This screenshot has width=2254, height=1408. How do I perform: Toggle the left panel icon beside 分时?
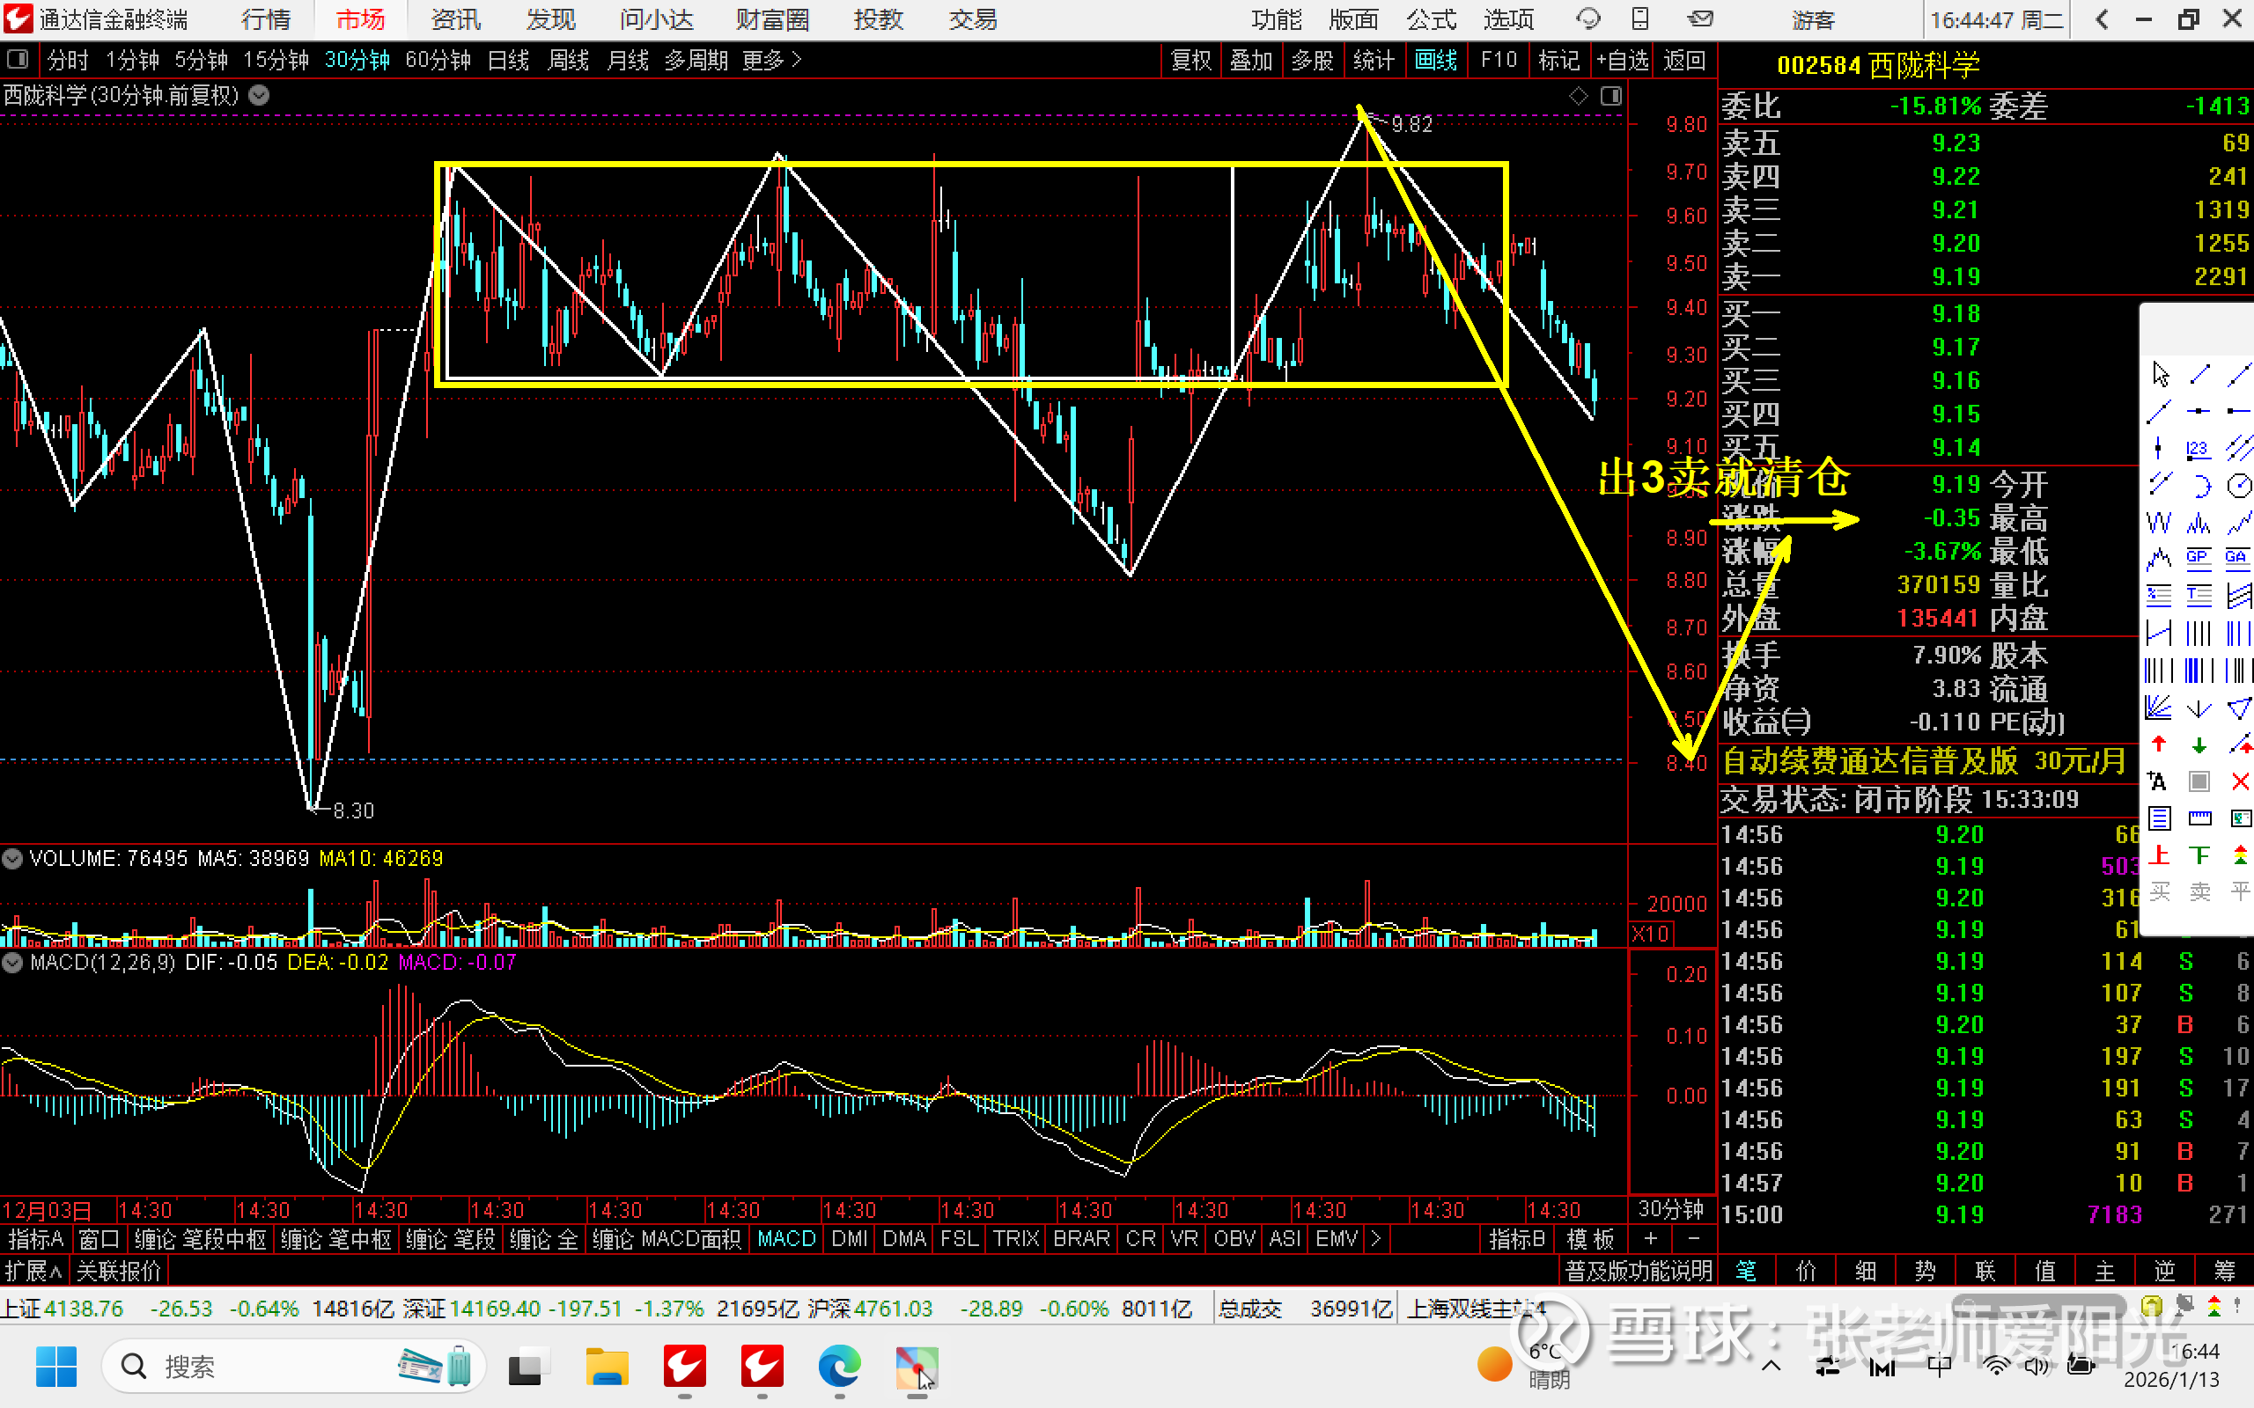pos(17,61)
